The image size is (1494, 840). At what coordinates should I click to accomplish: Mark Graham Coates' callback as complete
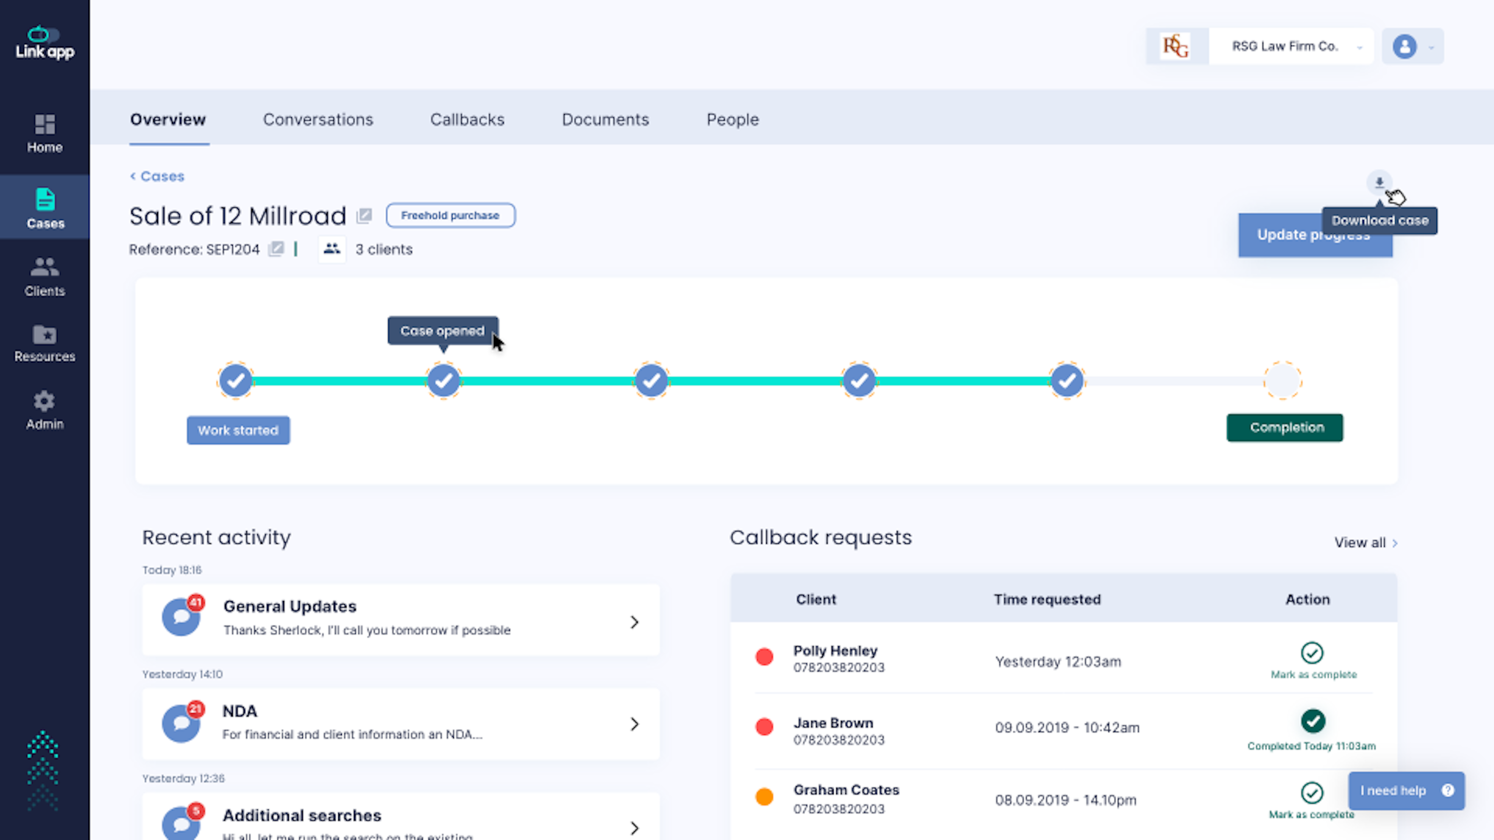1313,794
